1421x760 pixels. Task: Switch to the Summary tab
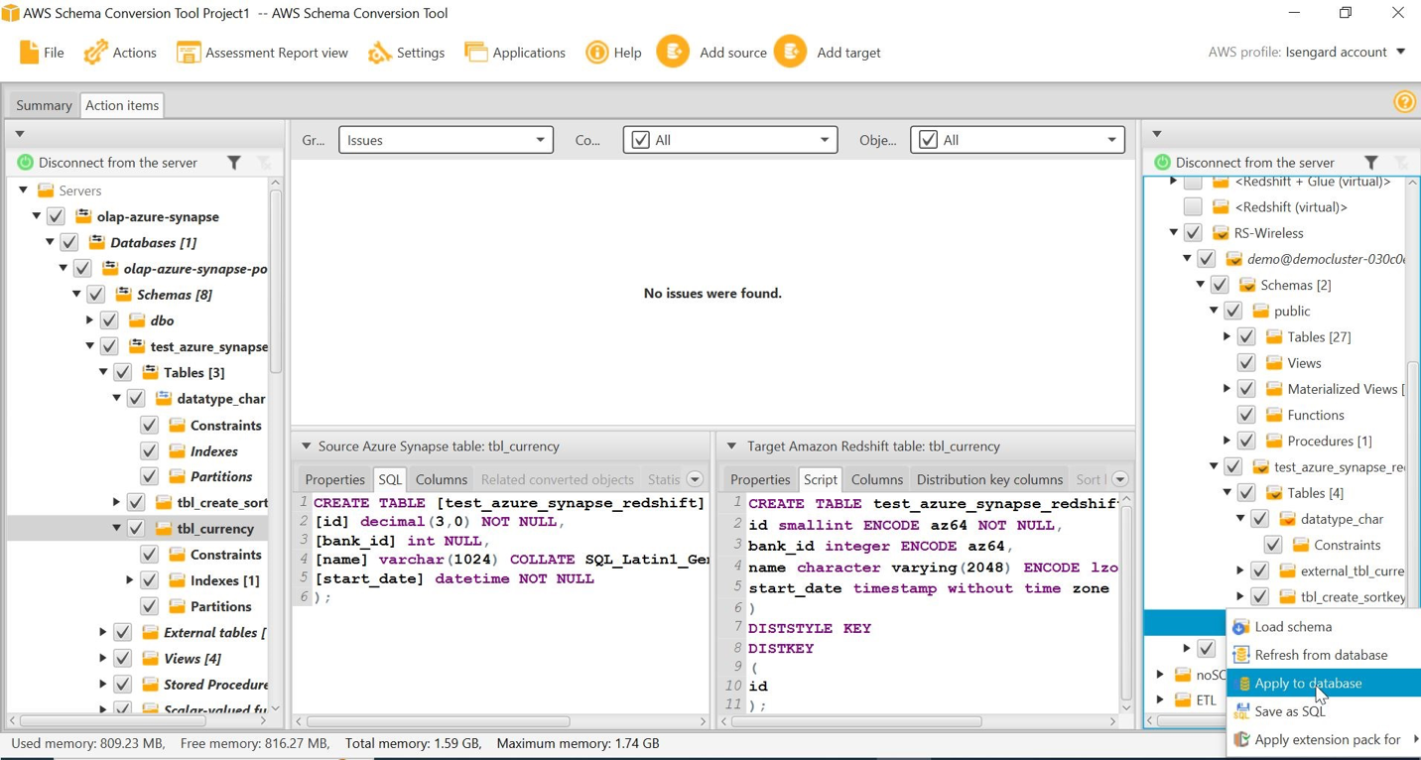(44, 105)
